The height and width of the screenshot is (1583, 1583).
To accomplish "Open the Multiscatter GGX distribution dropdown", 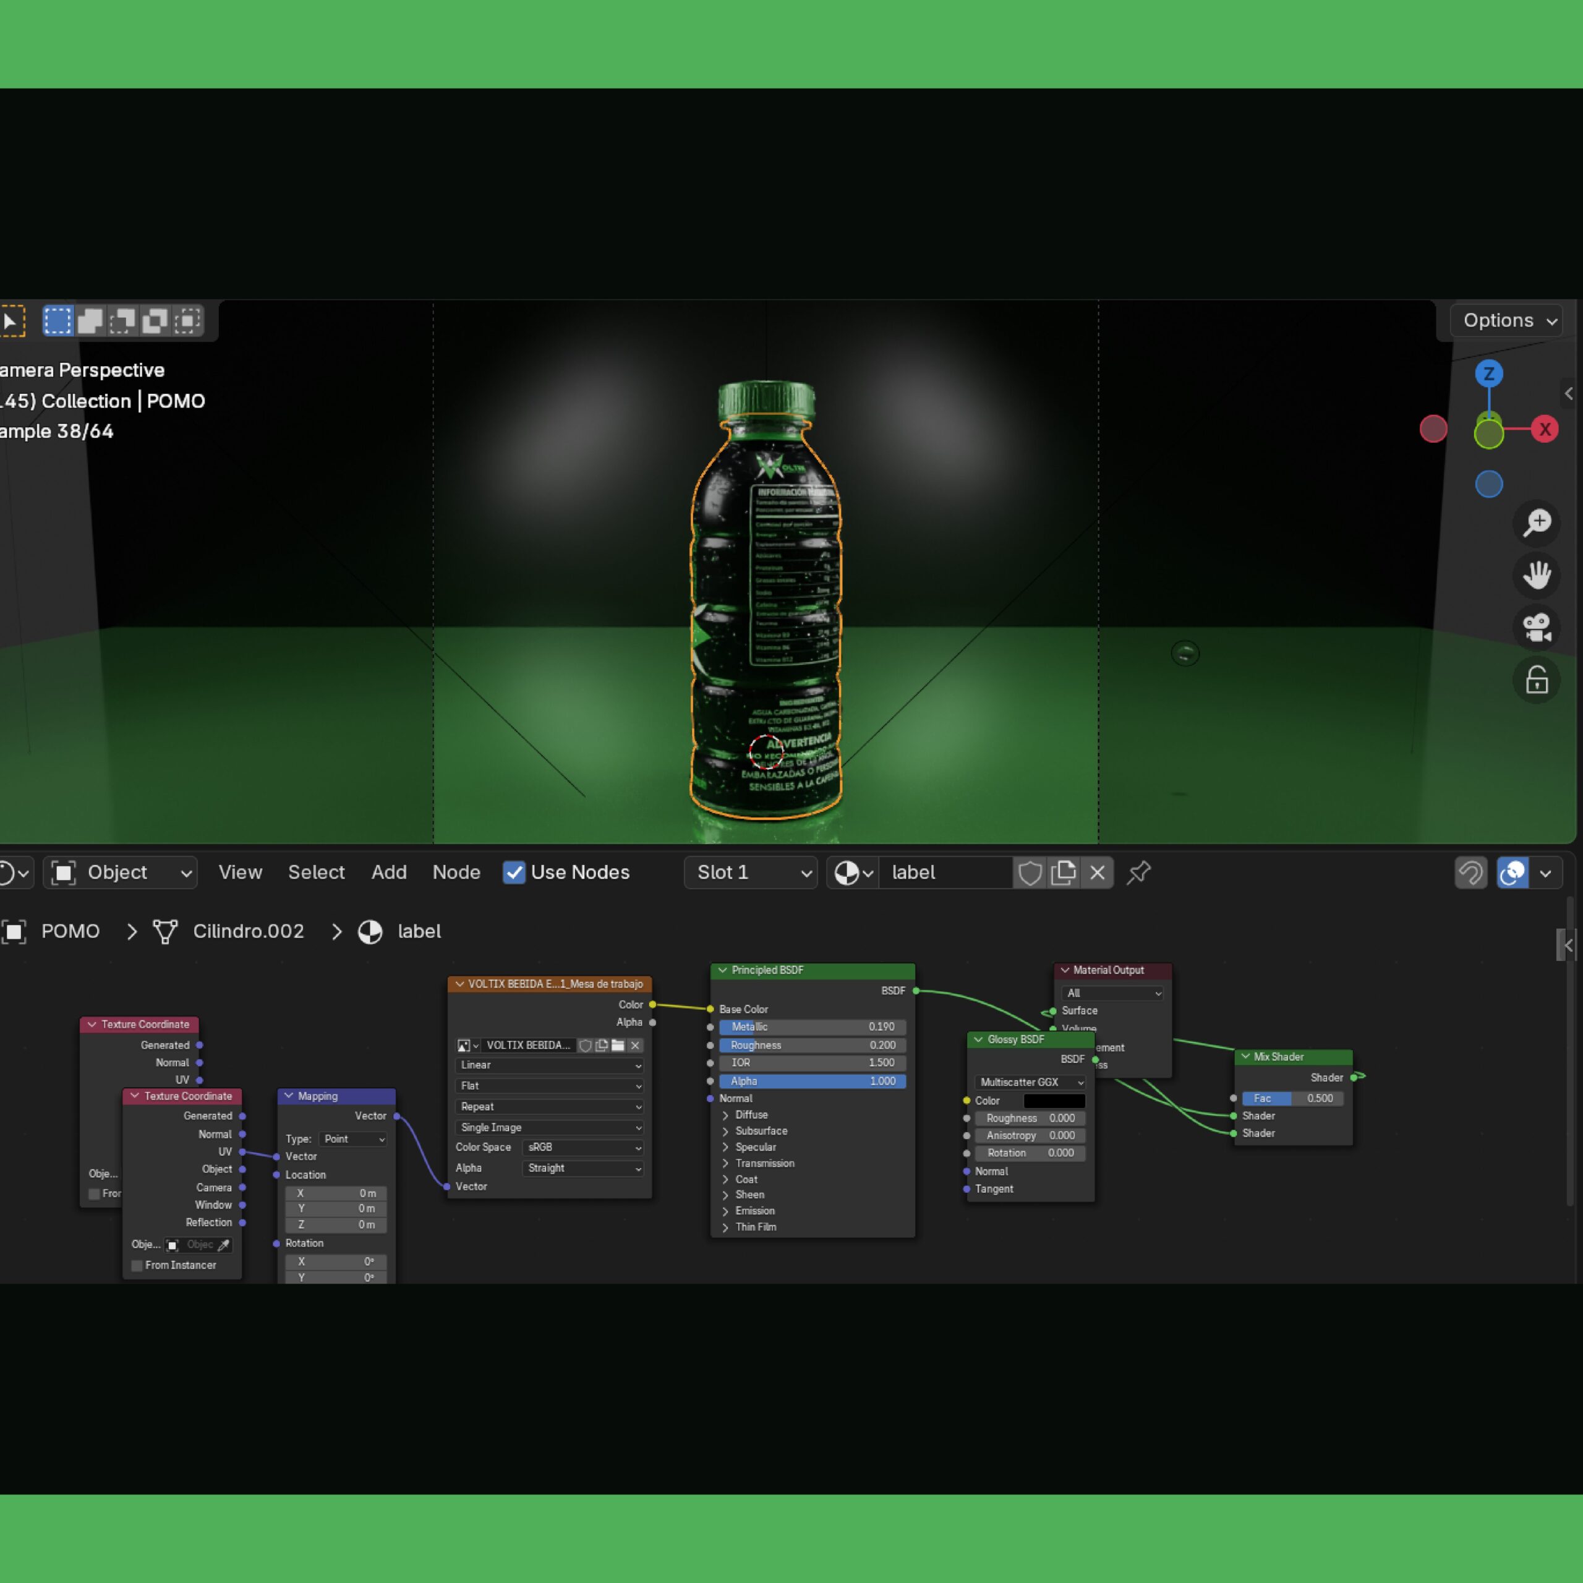I will click(x=1031, y=1082).
